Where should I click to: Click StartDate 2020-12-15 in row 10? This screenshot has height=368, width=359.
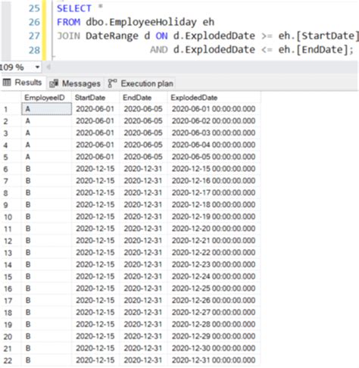(x=95, y=217)
